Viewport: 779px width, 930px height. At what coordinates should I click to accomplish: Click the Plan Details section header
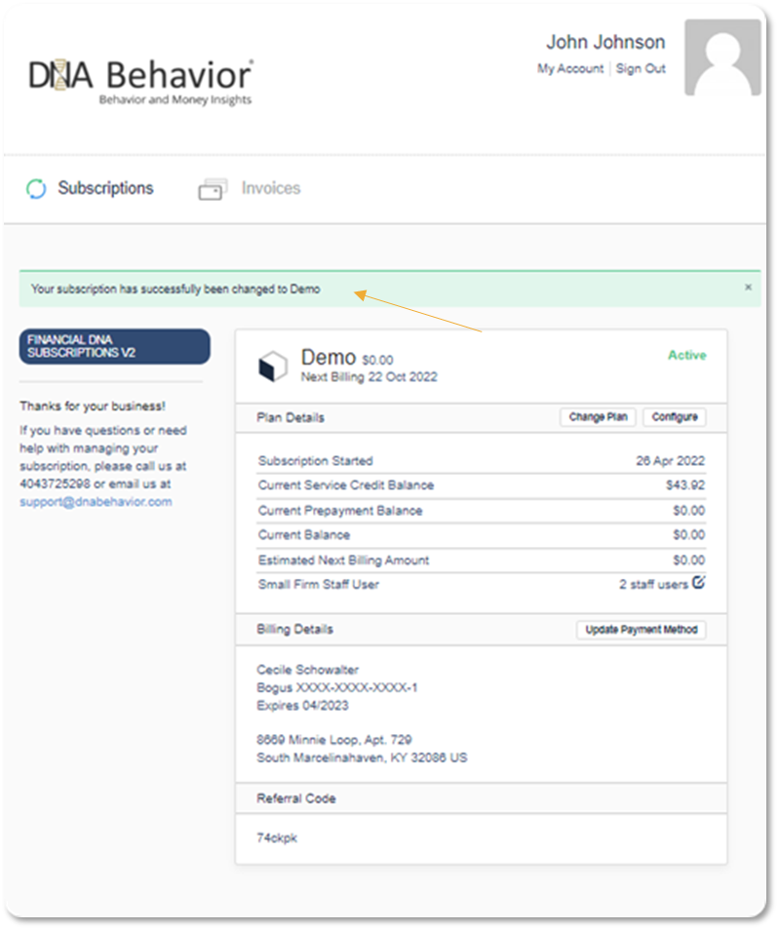(291, 417)
